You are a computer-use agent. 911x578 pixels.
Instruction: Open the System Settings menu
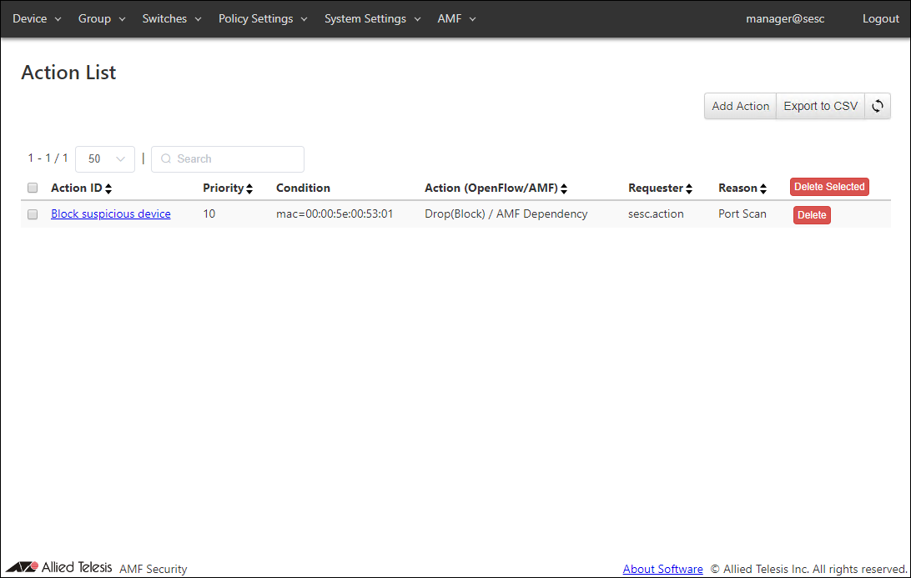click(x=372, y=18)
